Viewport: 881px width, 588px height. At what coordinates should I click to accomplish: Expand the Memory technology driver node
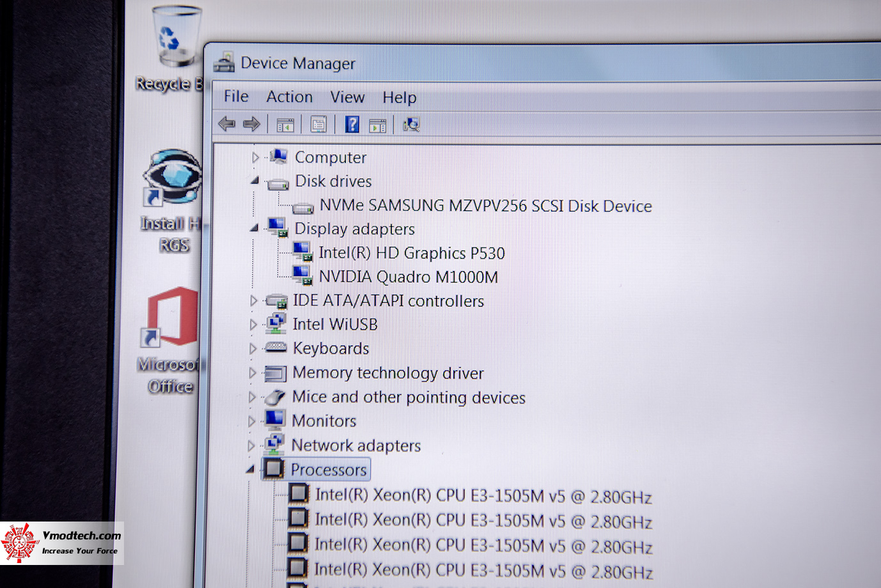tap(252, 373)
